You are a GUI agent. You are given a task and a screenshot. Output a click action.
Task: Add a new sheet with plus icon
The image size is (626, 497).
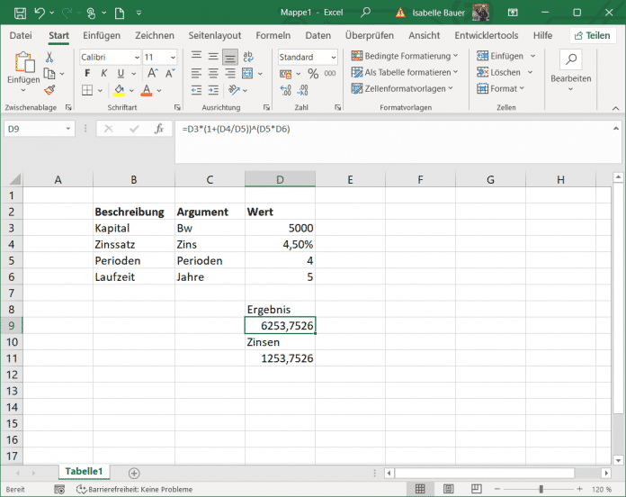tap(134, 473)
